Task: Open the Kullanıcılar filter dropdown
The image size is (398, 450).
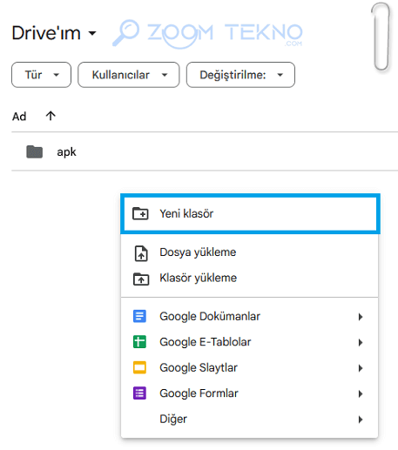Action: 129,75
